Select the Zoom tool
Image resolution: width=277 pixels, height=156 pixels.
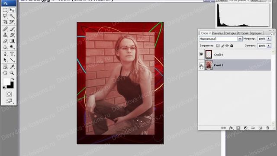point(12,73)
